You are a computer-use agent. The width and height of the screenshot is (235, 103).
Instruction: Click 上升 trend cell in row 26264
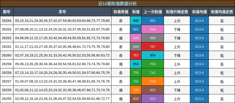click(x=177, y=21)
